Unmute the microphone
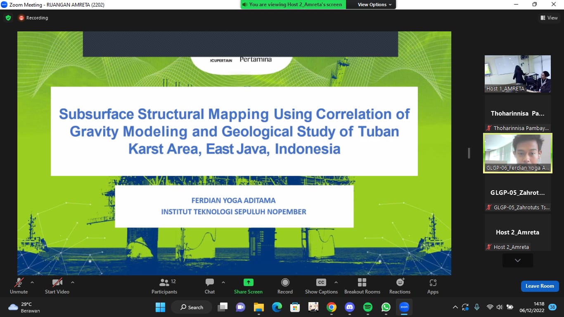Screen dimensions: 564x317 (19, 286)
